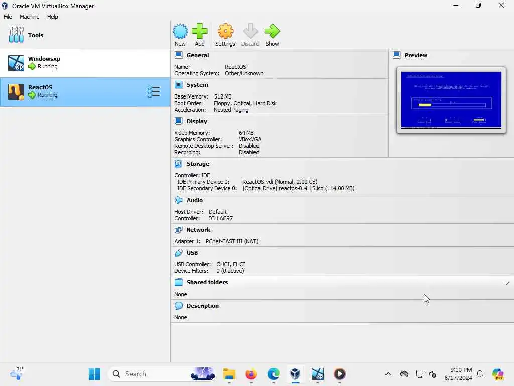Open File Explorer from the taskbar
Image resolution: width=514 pixels, height=386 pixels.
tap(229, 374)
